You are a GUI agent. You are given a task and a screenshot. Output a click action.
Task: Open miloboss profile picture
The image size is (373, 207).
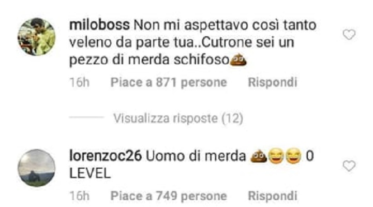pyautogui.click(x=37, y=37)
